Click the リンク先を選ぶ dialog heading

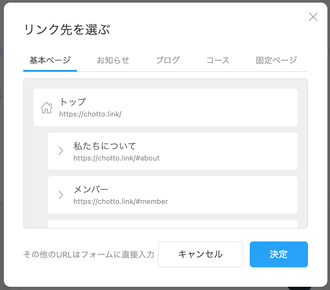[x=67, y=29]
